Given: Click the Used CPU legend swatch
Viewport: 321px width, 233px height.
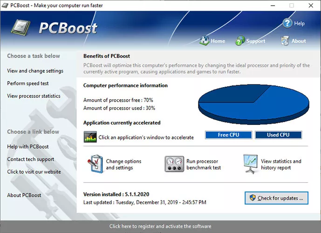Looking at the screenshot, I should coord(278,135).
